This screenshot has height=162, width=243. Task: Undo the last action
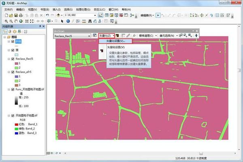tap(47, 15)
